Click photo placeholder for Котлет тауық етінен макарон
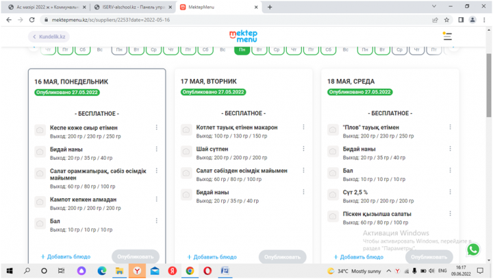This screenshot has height=279, width=493. pyautogui.click(x=186, y=130)
